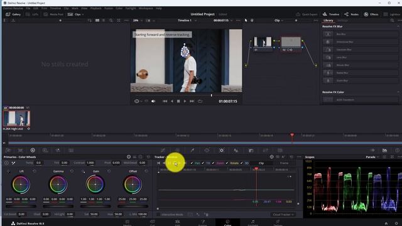Switch tracker to Frame mode
This screenshot has height=226, width=402.
[x=284, y=163]
